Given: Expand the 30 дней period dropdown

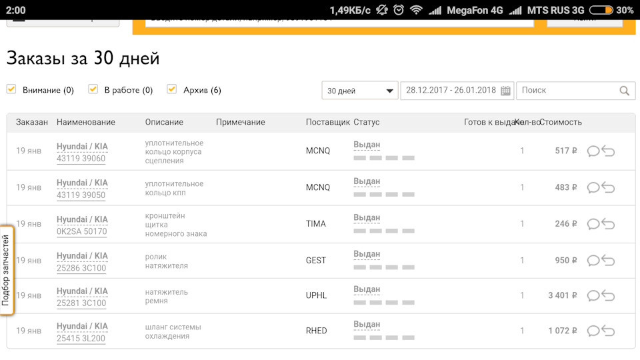Looking at the screenshot, I should 359,91.
